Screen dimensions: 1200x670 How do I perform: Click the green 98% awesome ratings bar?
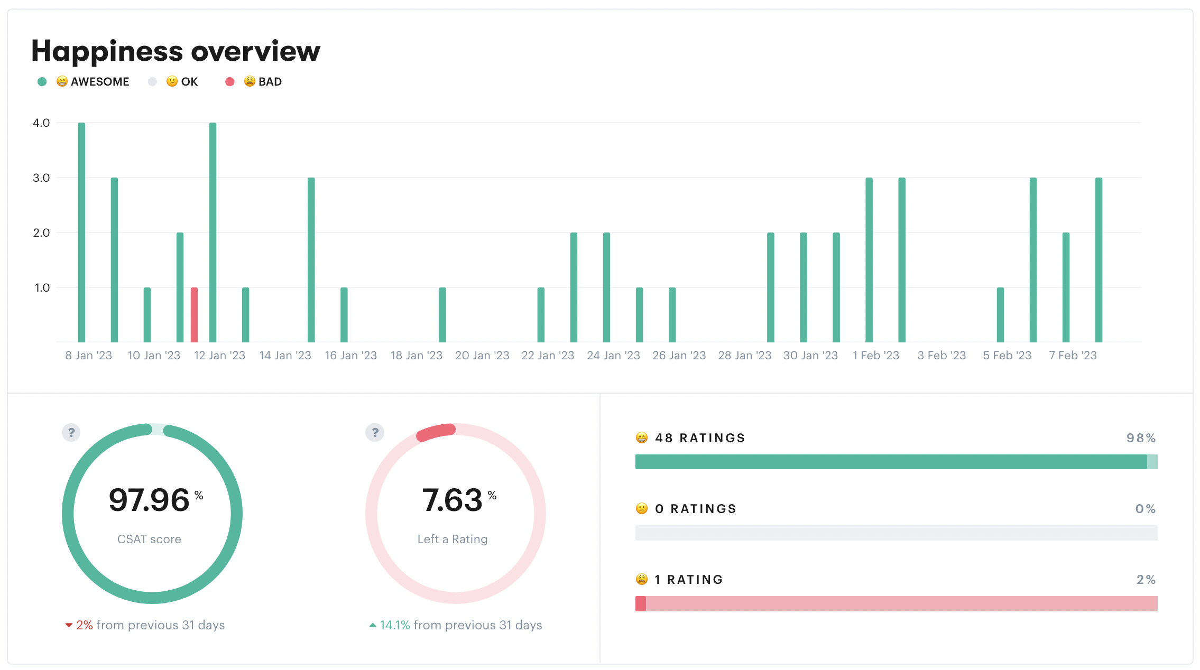tap(891, 462)
